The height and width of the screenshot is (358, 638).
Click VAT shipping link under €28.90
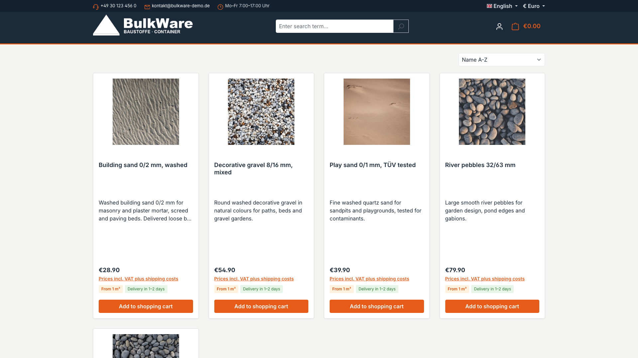[x=138, y=279]
